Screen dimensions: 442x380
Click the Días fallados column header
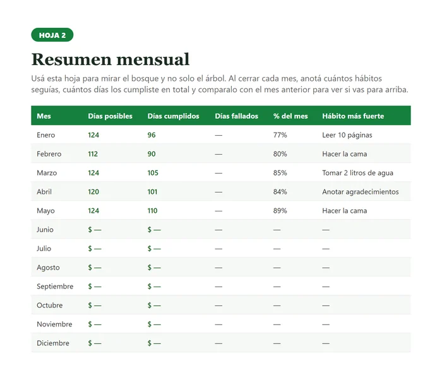pos(237,116)
